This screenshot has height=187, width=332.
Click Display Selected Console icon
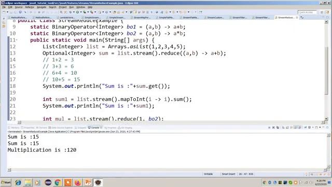pyautogui.click(x=309, y=128)
